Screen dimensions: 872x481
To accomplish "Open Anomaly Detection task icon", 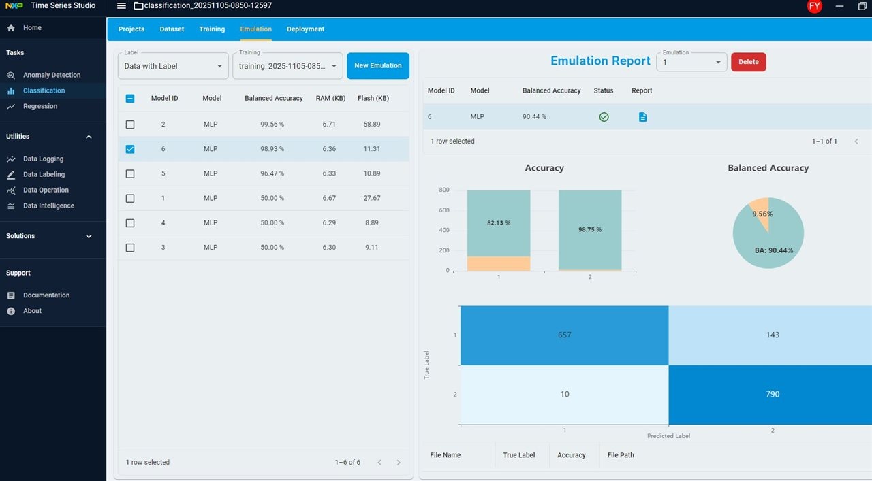I will tap(11, 76).
